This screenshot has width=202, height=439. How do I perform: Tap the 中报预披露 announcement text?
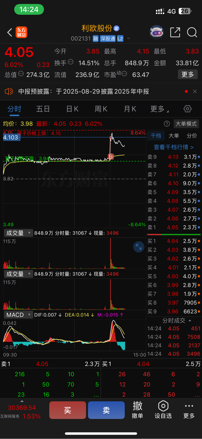click(x=83, y=91)
